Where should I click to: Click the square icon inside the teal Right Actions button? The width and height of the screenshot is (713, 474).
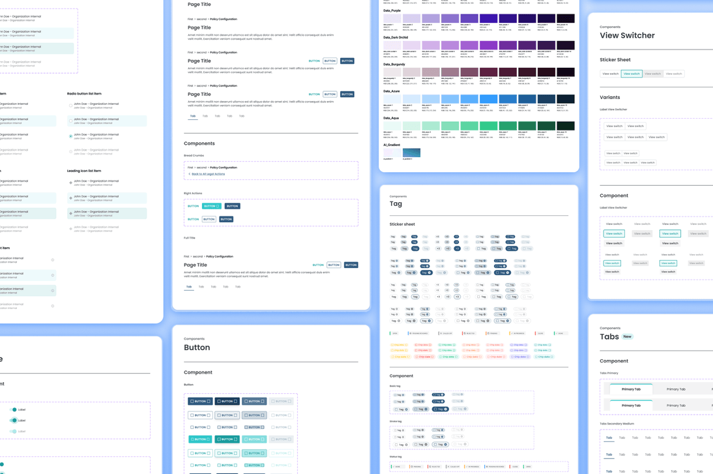(218, 206)
